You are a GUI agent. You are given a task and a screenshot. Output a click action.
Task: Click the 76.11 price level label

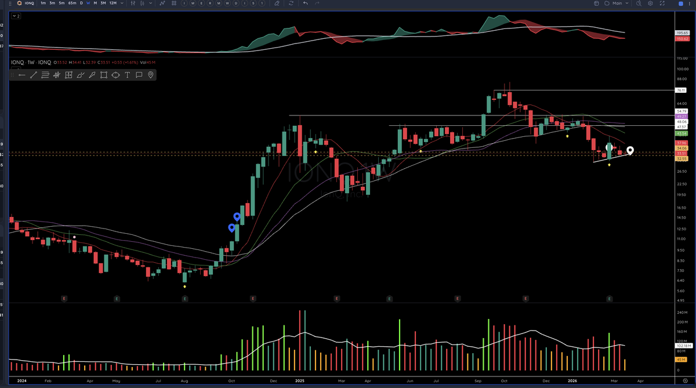[x=681, y=90]
